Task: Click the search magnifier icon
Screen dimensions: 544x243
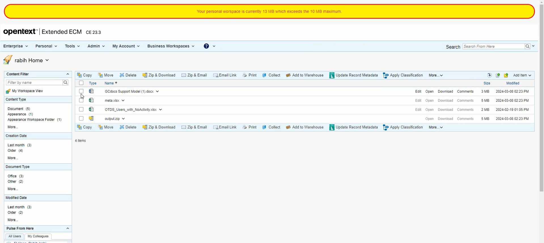Action: pyautogui.click(x=527, y=47)
